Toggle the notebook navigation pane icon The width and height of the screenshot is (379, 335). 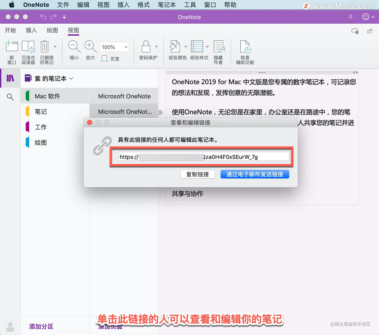(10, 78)
